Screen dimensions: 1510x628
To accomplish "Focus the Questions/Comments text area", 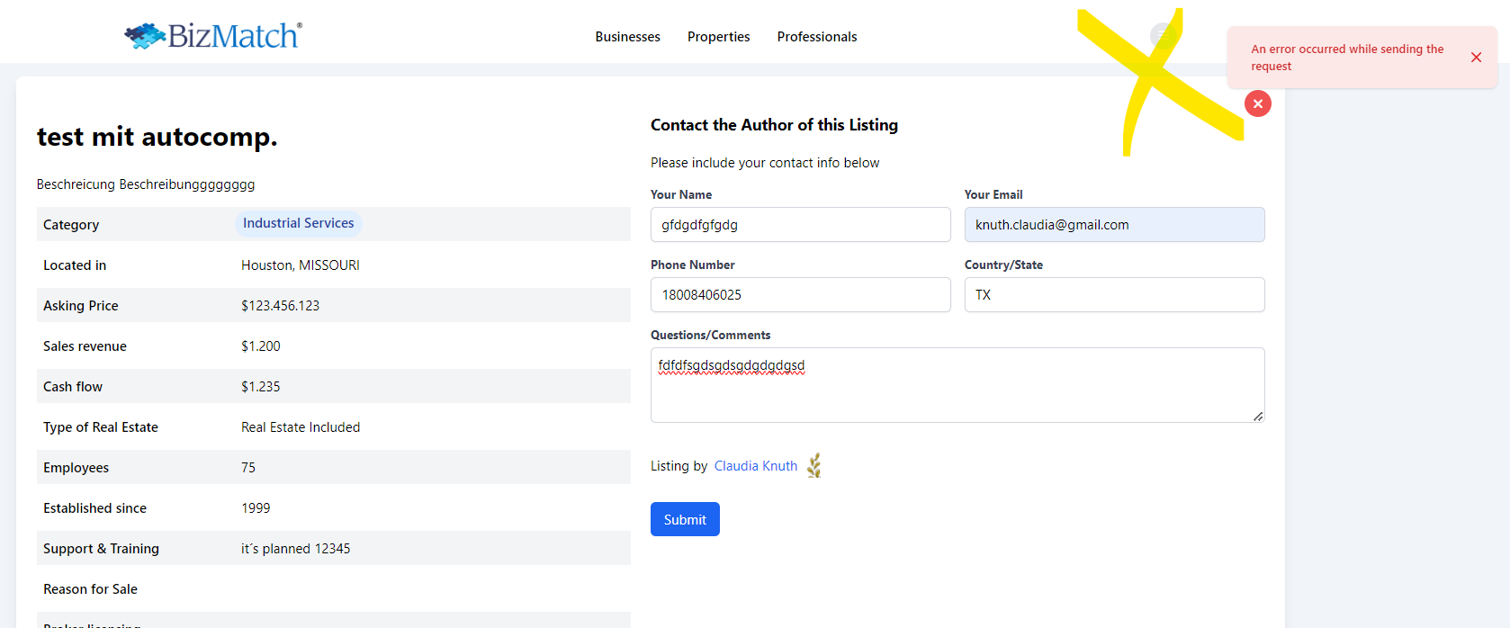I will (957, 391).
